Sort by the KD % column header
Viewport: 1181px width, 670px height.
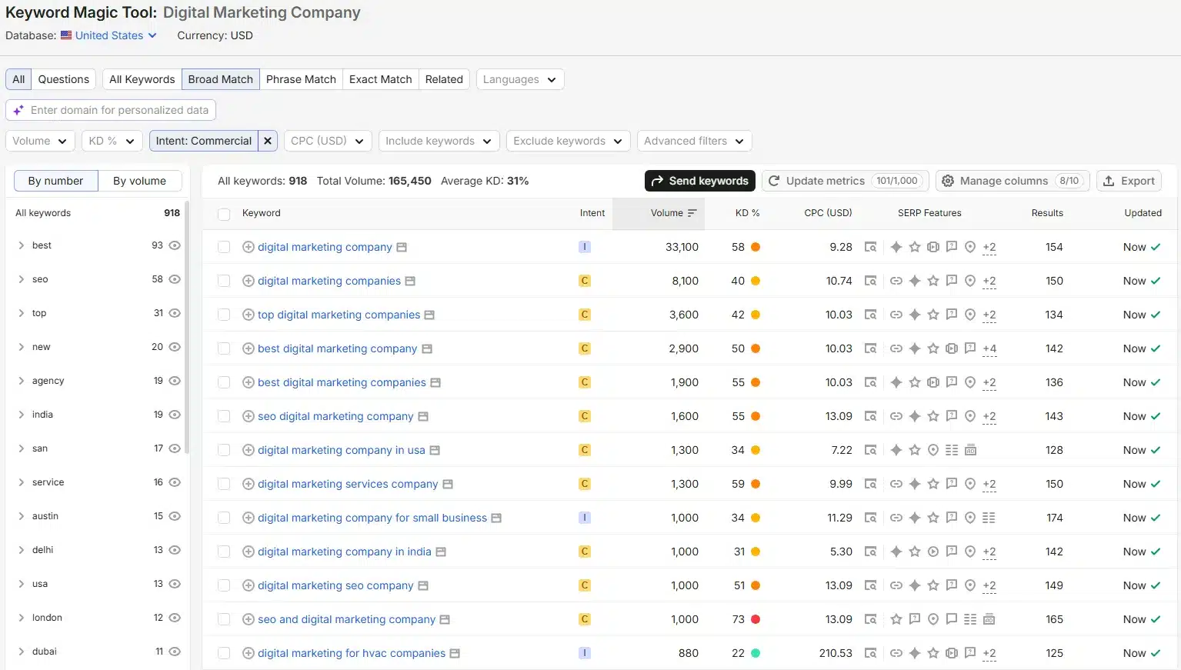pyautogui.click(x=747, y=213)
